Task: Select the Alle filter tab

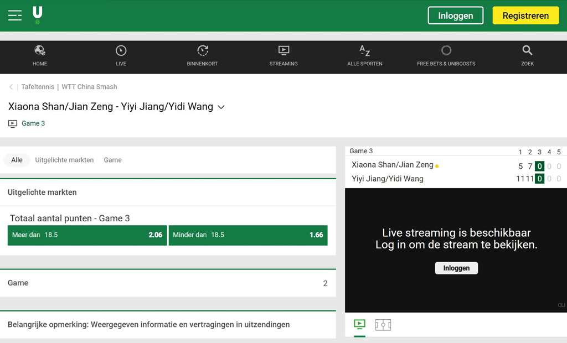Action: tap(17, 160)
